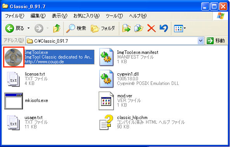
Task: Delete with the red X toolbar icon
Action: [x=152, y=28]
